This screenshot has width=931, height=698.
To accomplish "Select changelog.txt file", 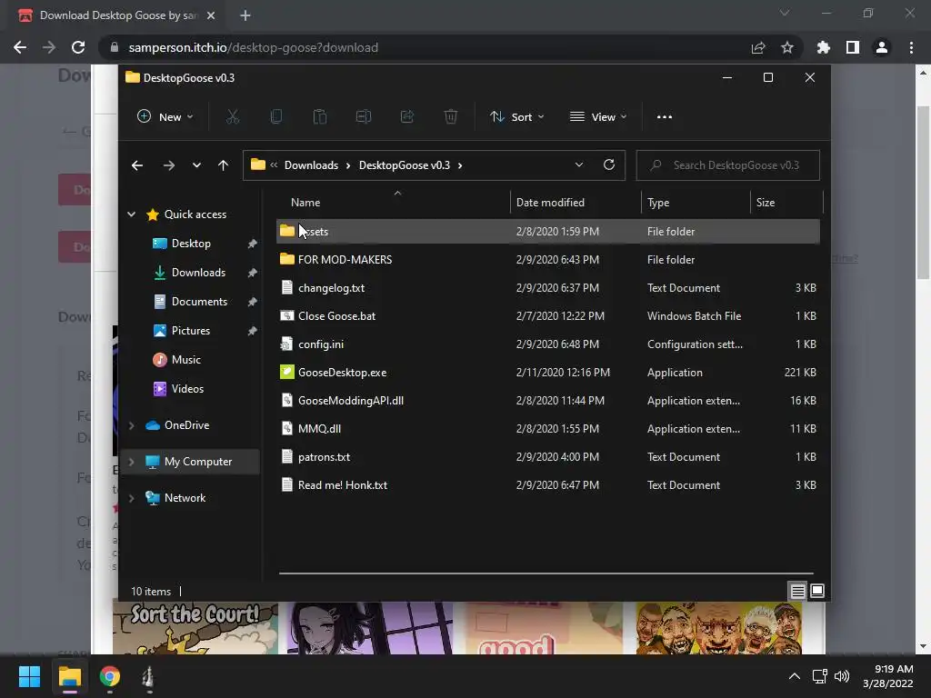I will click(548, 288).
